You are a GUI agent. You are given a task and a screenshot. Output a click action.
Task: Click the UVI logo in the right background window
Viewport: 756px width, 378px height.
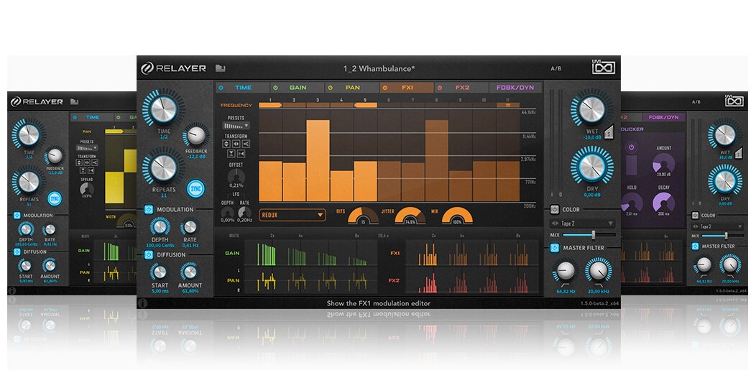[734, 100]
